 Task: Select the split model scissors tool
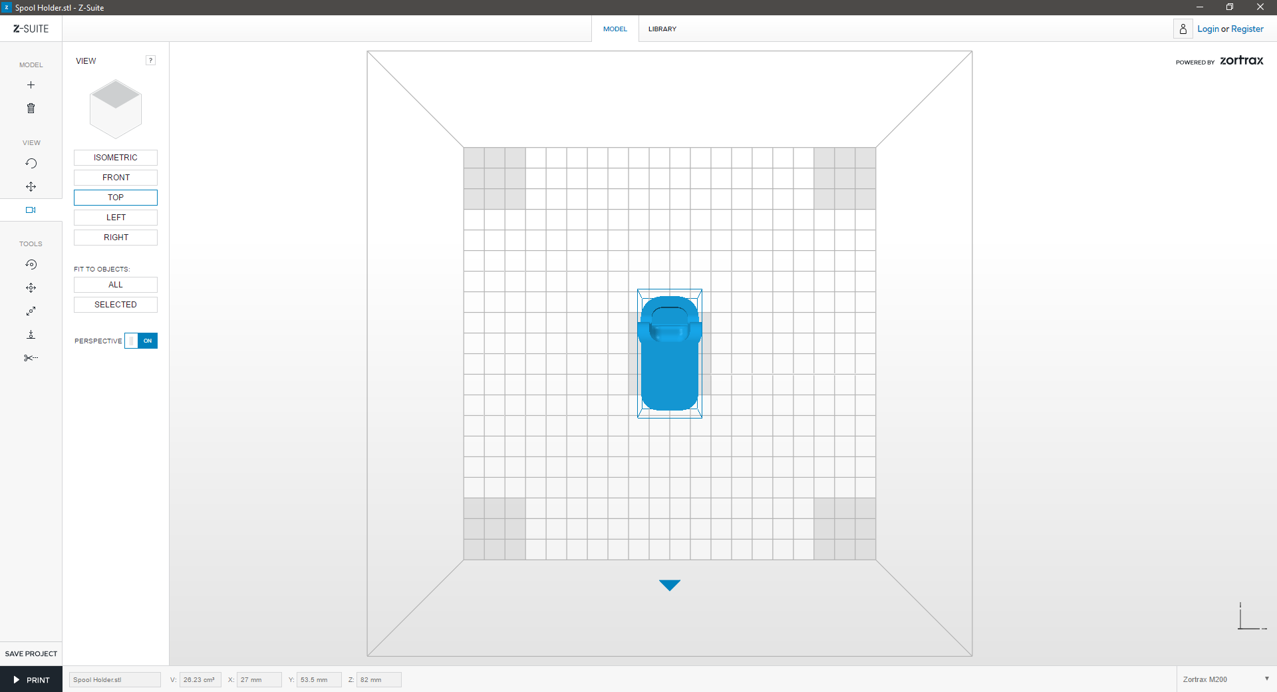[x=31, y=358]
